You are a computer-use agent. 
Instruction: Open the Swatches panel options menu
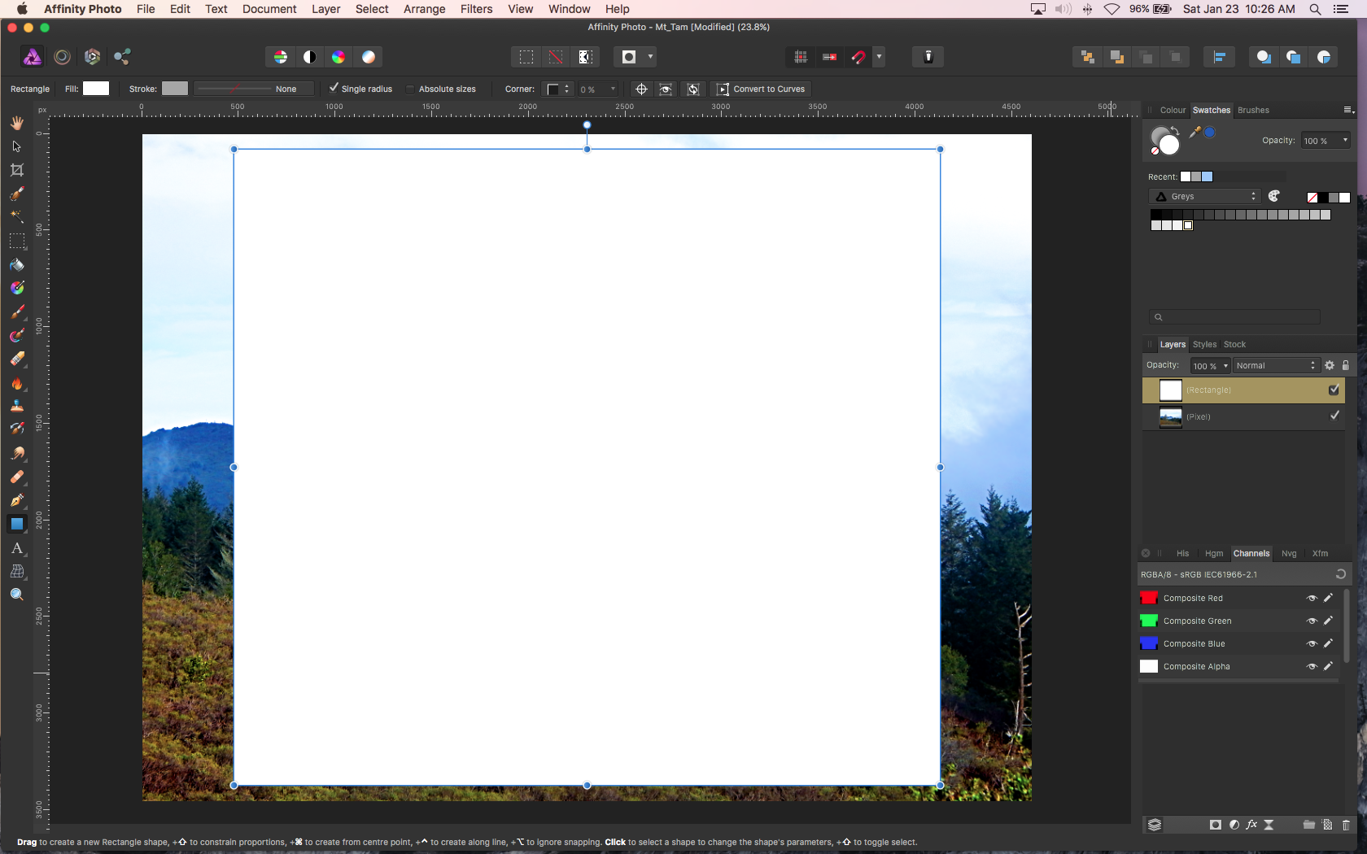1348,110
